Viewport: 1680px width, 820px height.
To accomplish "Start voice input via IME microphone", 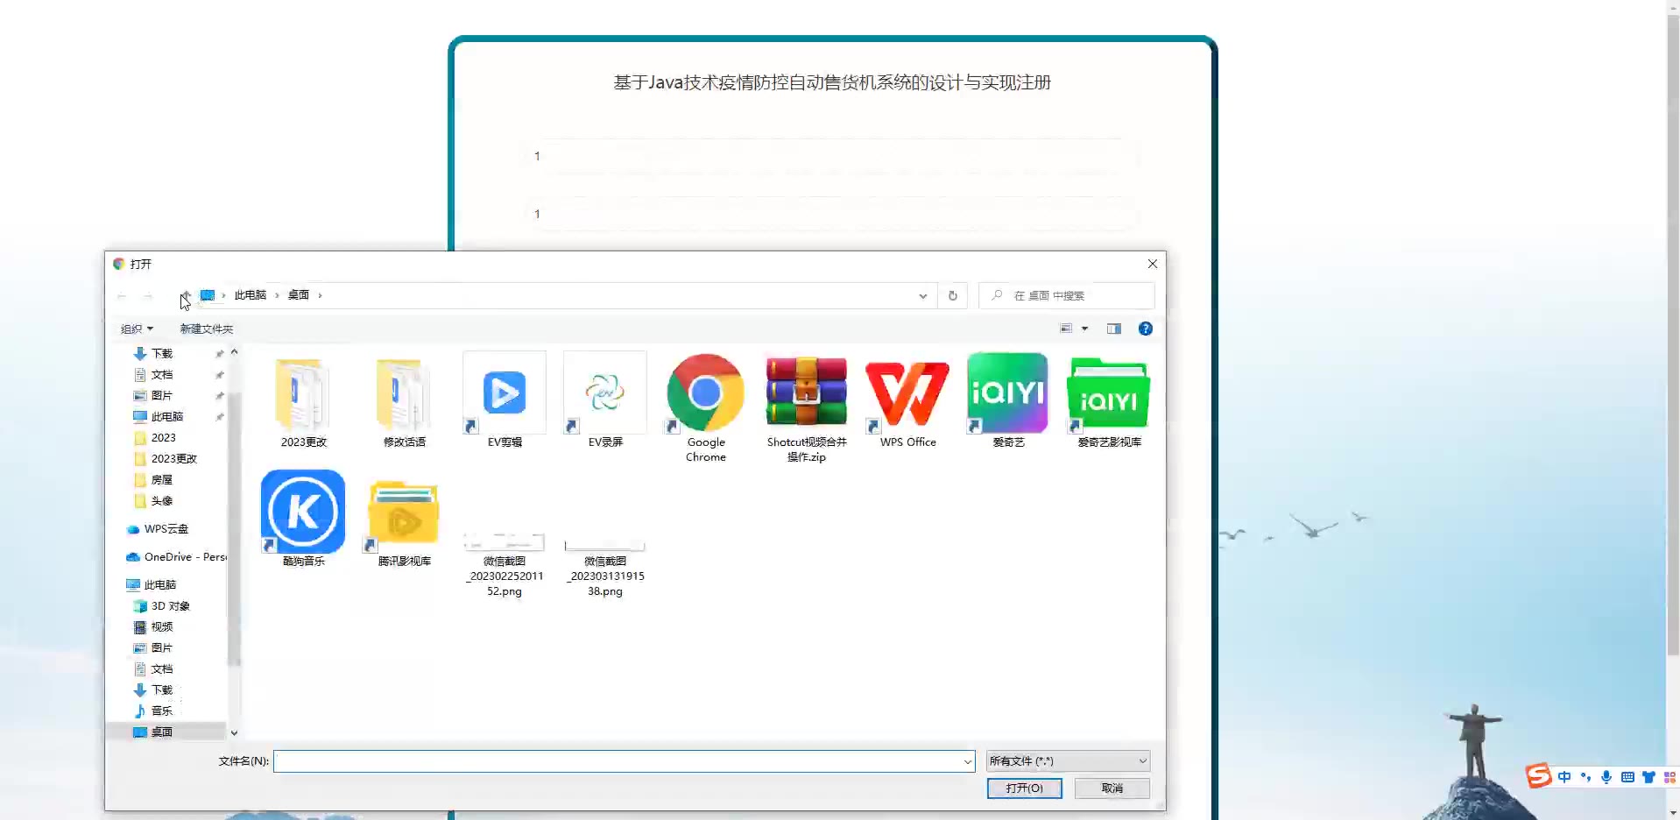I will (x=1606, y=777).
